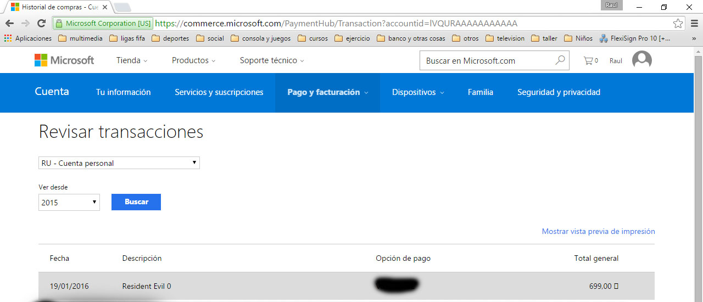Viewport: 703px width, 302px height.
Task: Close the Historial de compras tab
Action: coord(105,8)
